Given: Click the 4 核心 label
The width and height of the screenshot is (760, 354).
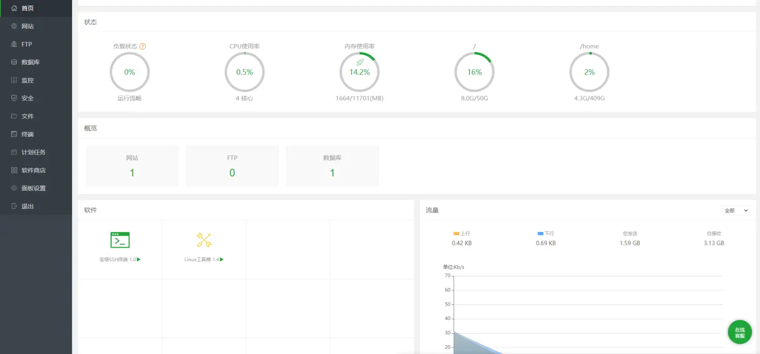Looking at the screenshot, I should (245, 98).
